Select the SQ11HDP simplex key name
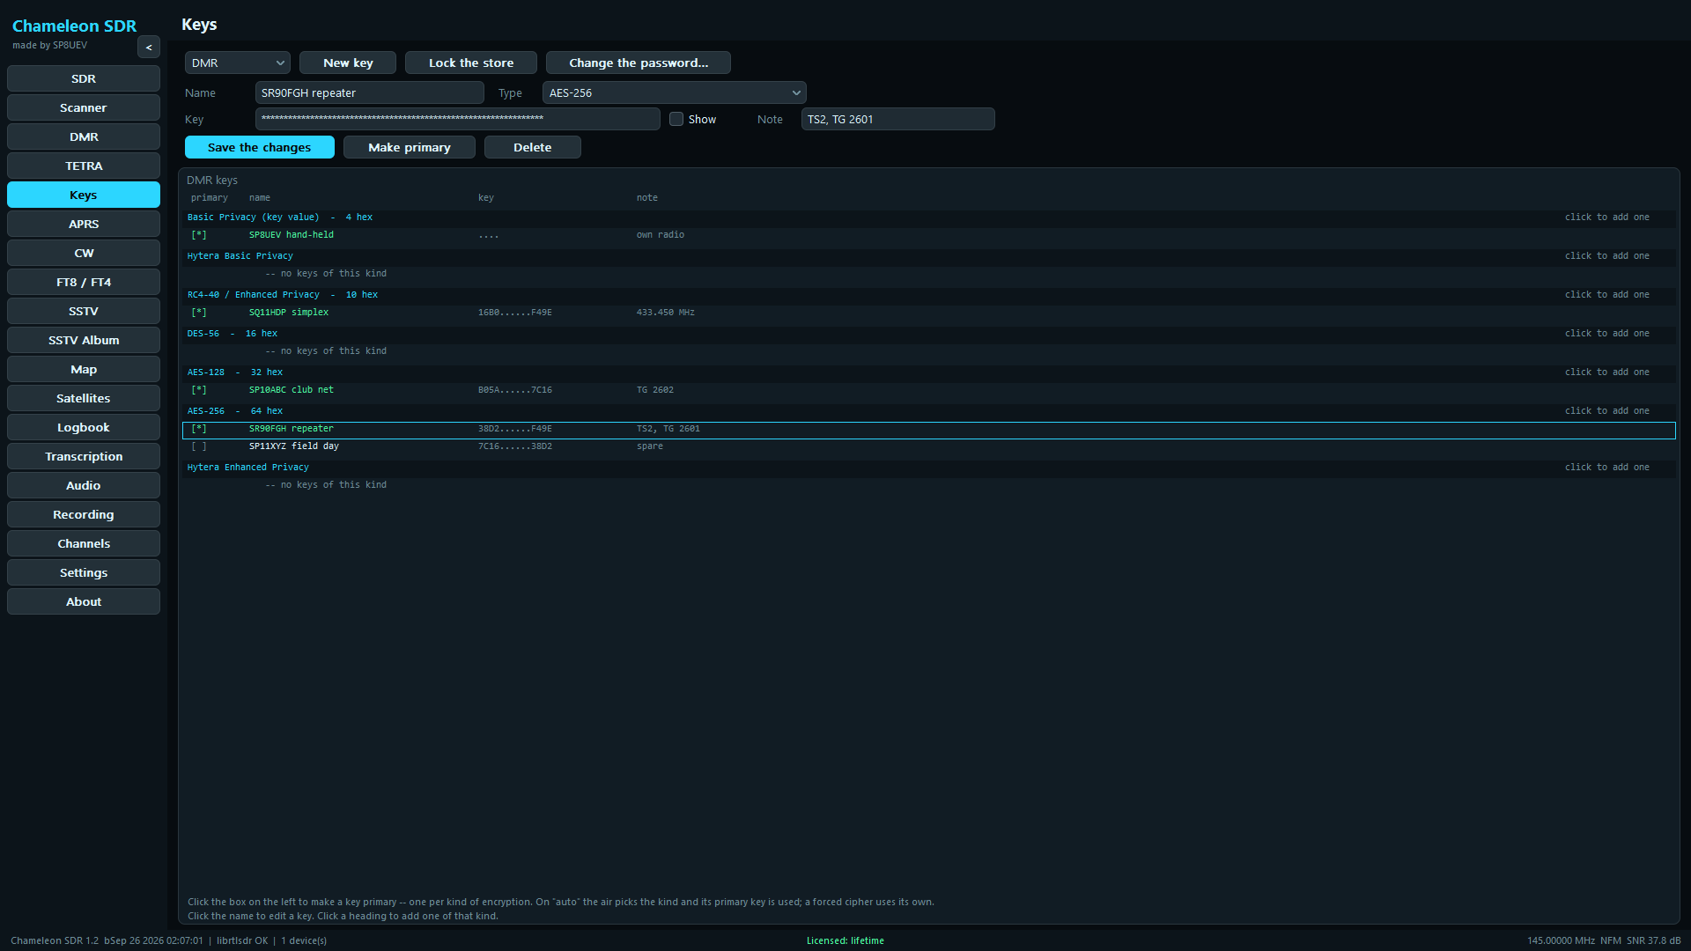The height and width of the screenshot is (951, 1691). [289, 313]
